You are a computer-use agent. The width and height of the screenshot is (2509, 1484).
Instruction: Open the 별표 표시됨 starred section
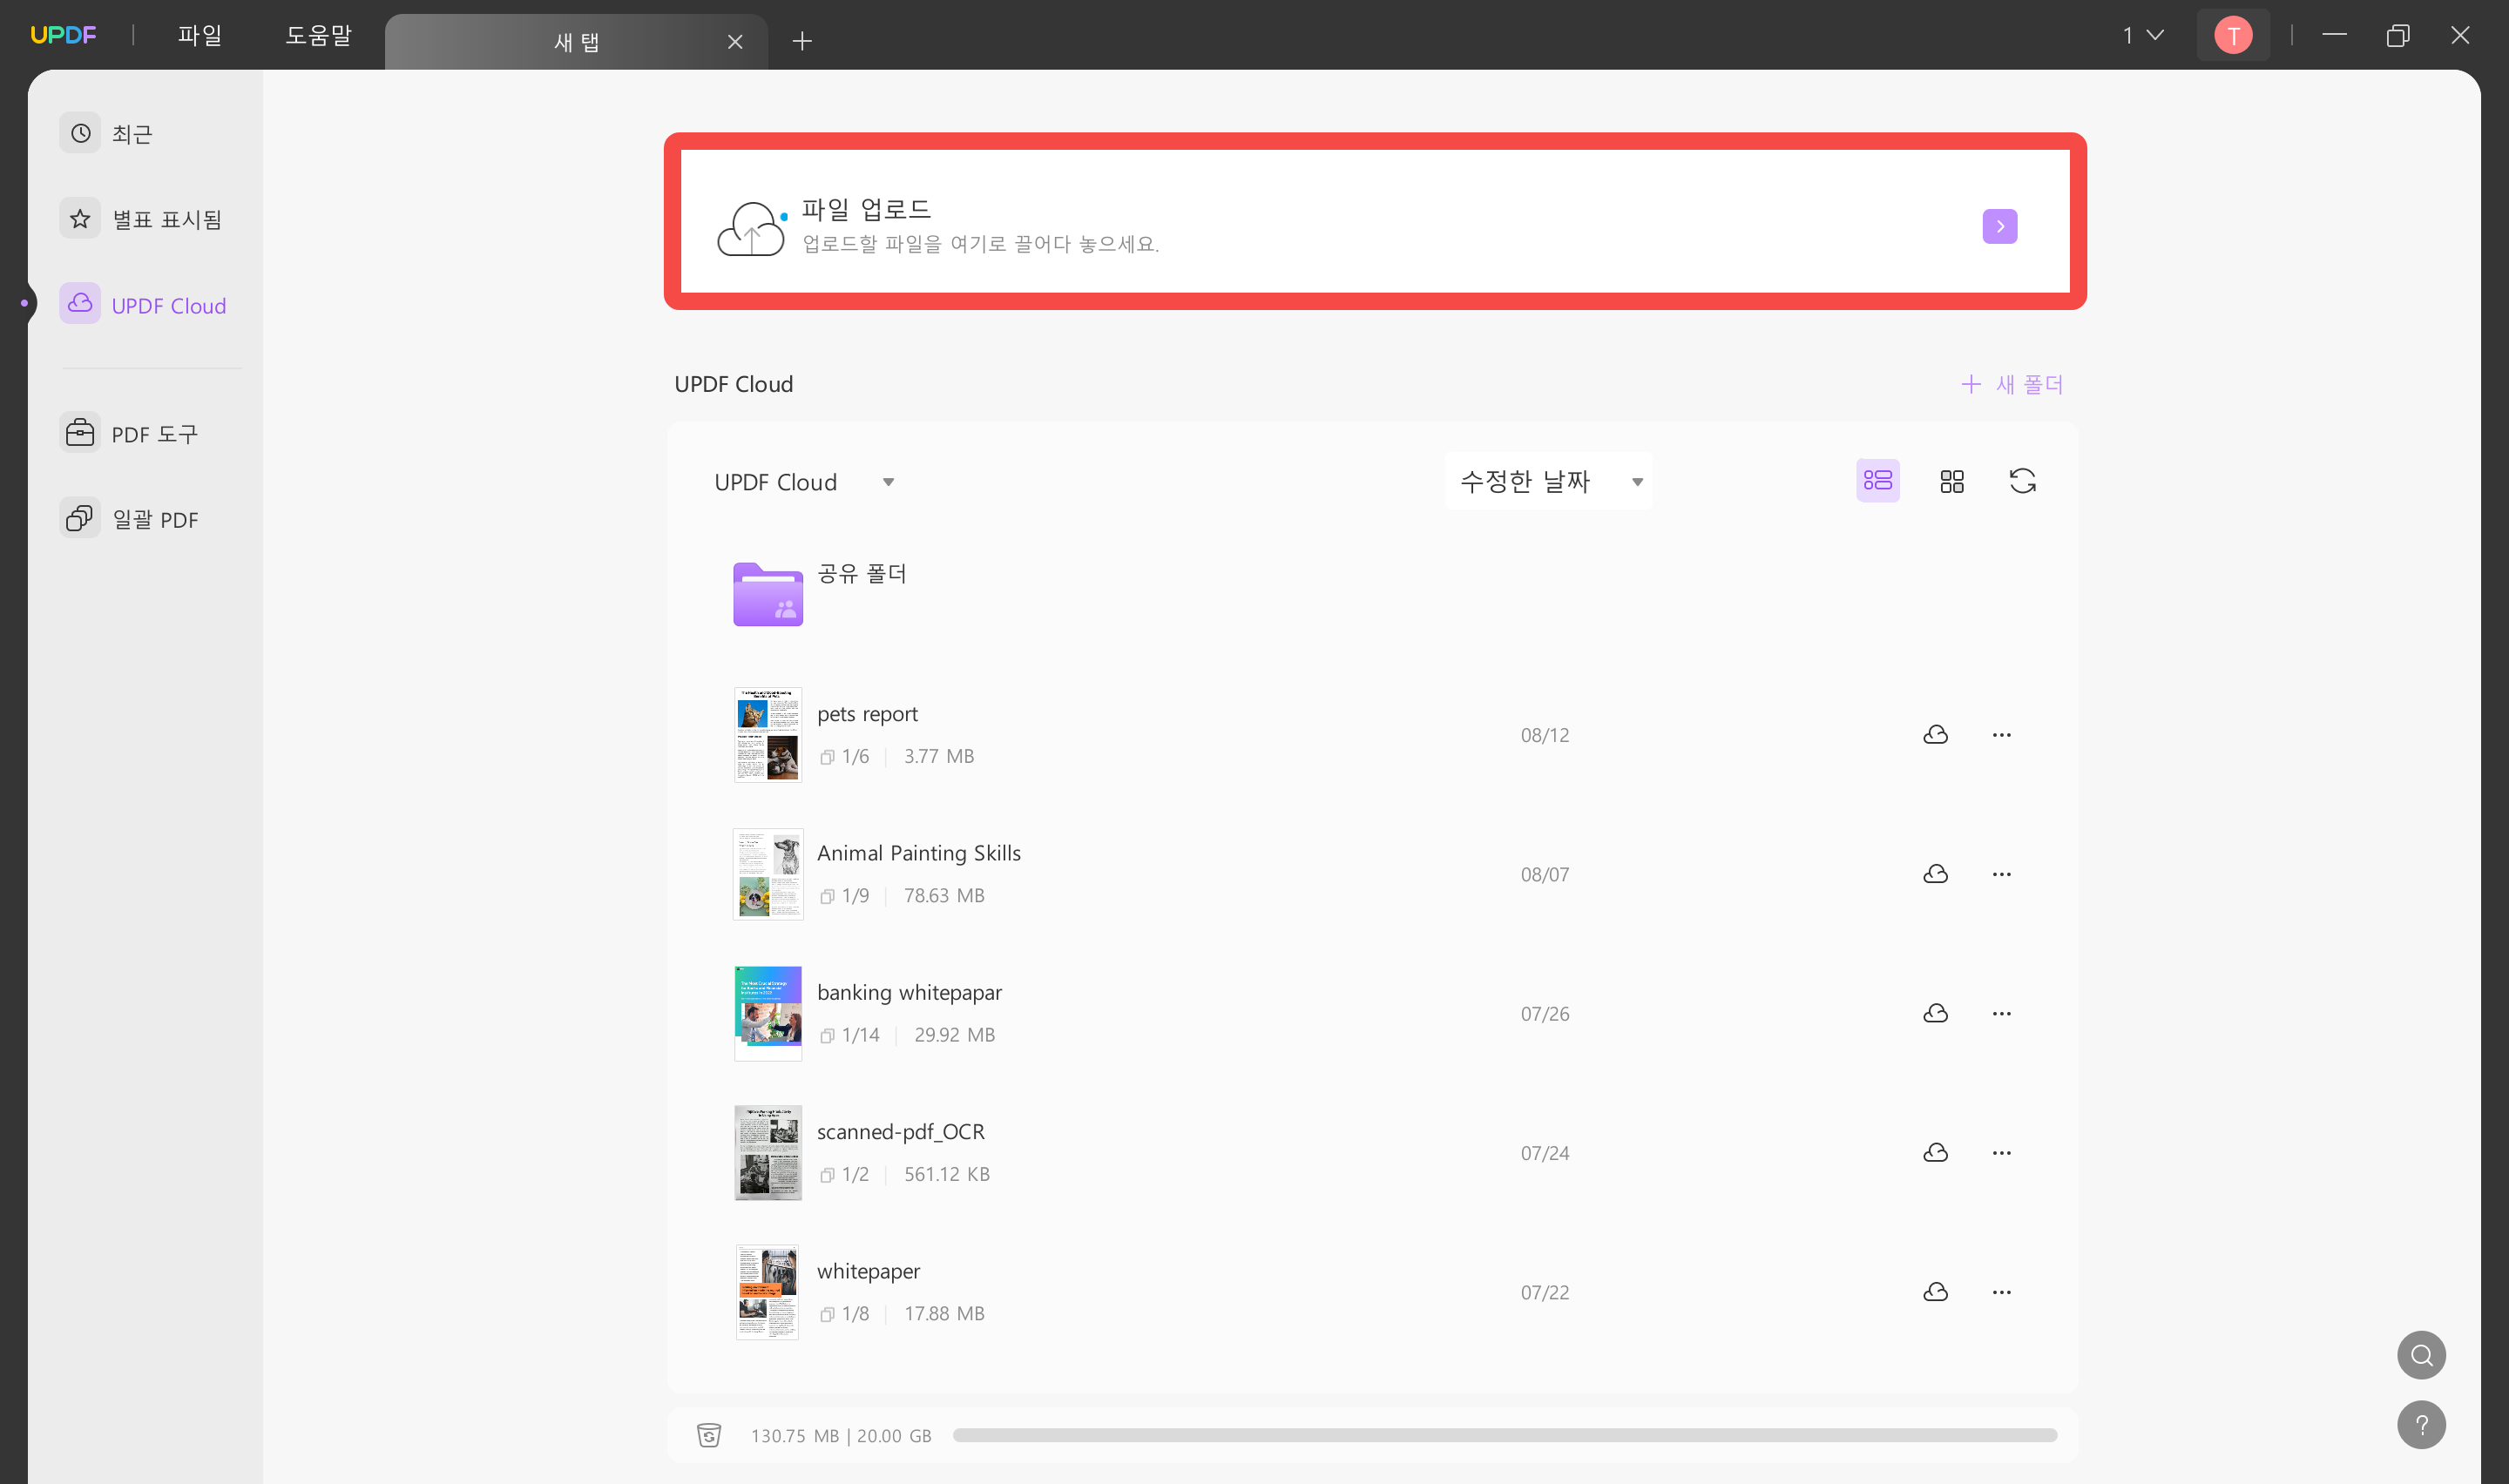141,219
